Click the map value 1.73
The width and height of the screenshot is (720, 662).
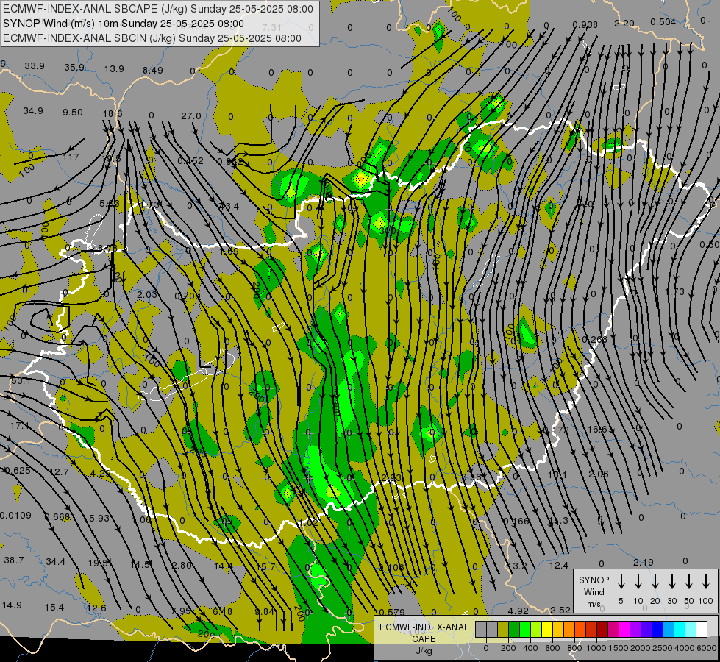tap(675, 292)
